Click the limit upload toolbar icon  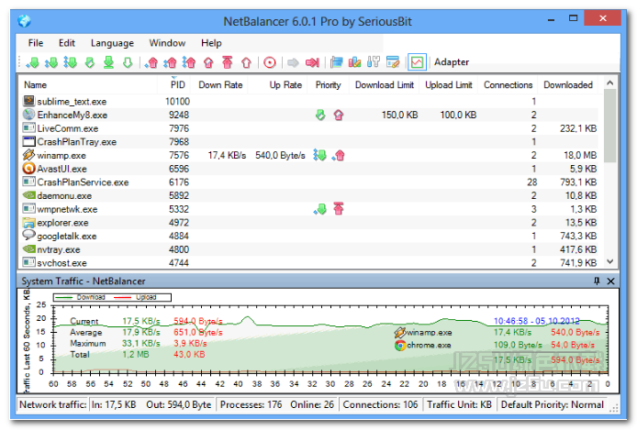click(208, 62)
